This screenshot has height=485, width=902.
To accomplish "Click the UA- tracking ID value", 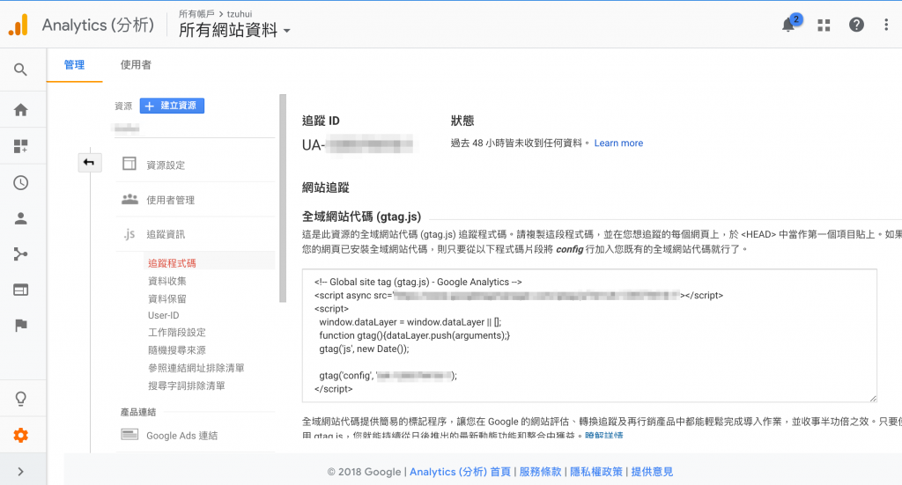I will click(358, 145).
